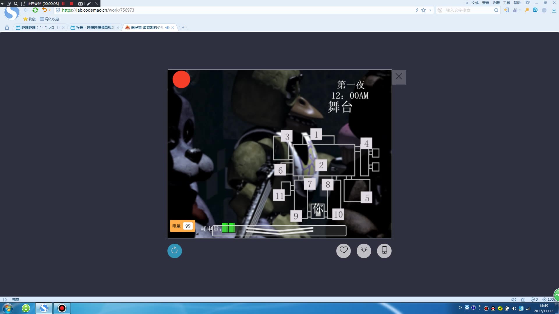Like the work with heart button
This screenshot has width=559, height=314.
(x=344, y=250)
